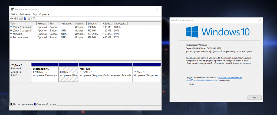Sort list by the Емкость column header
The image size is (277, 115).
coord(94,23)
